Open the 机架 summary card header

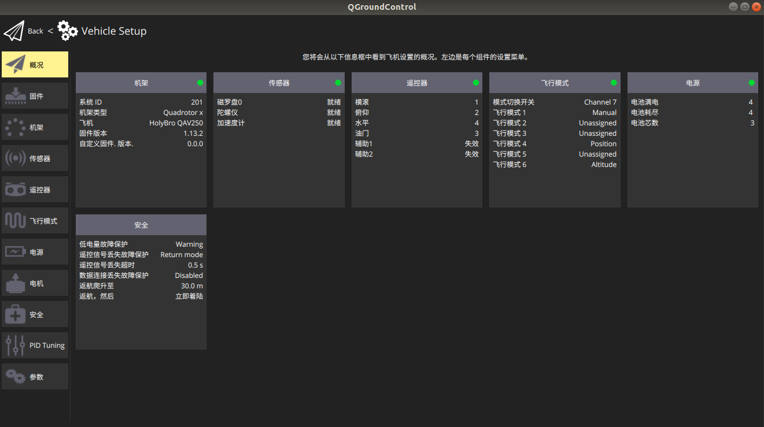pyautogui.click(x=141, y=83)
